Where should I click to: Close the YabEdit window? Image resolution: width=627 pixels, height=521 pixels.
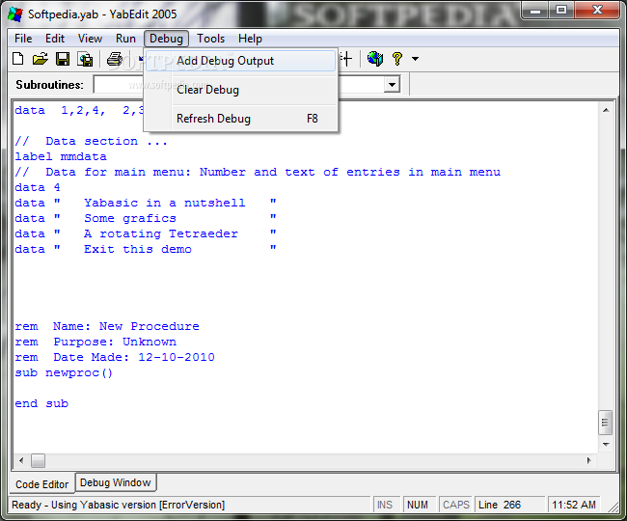point(597,10)
